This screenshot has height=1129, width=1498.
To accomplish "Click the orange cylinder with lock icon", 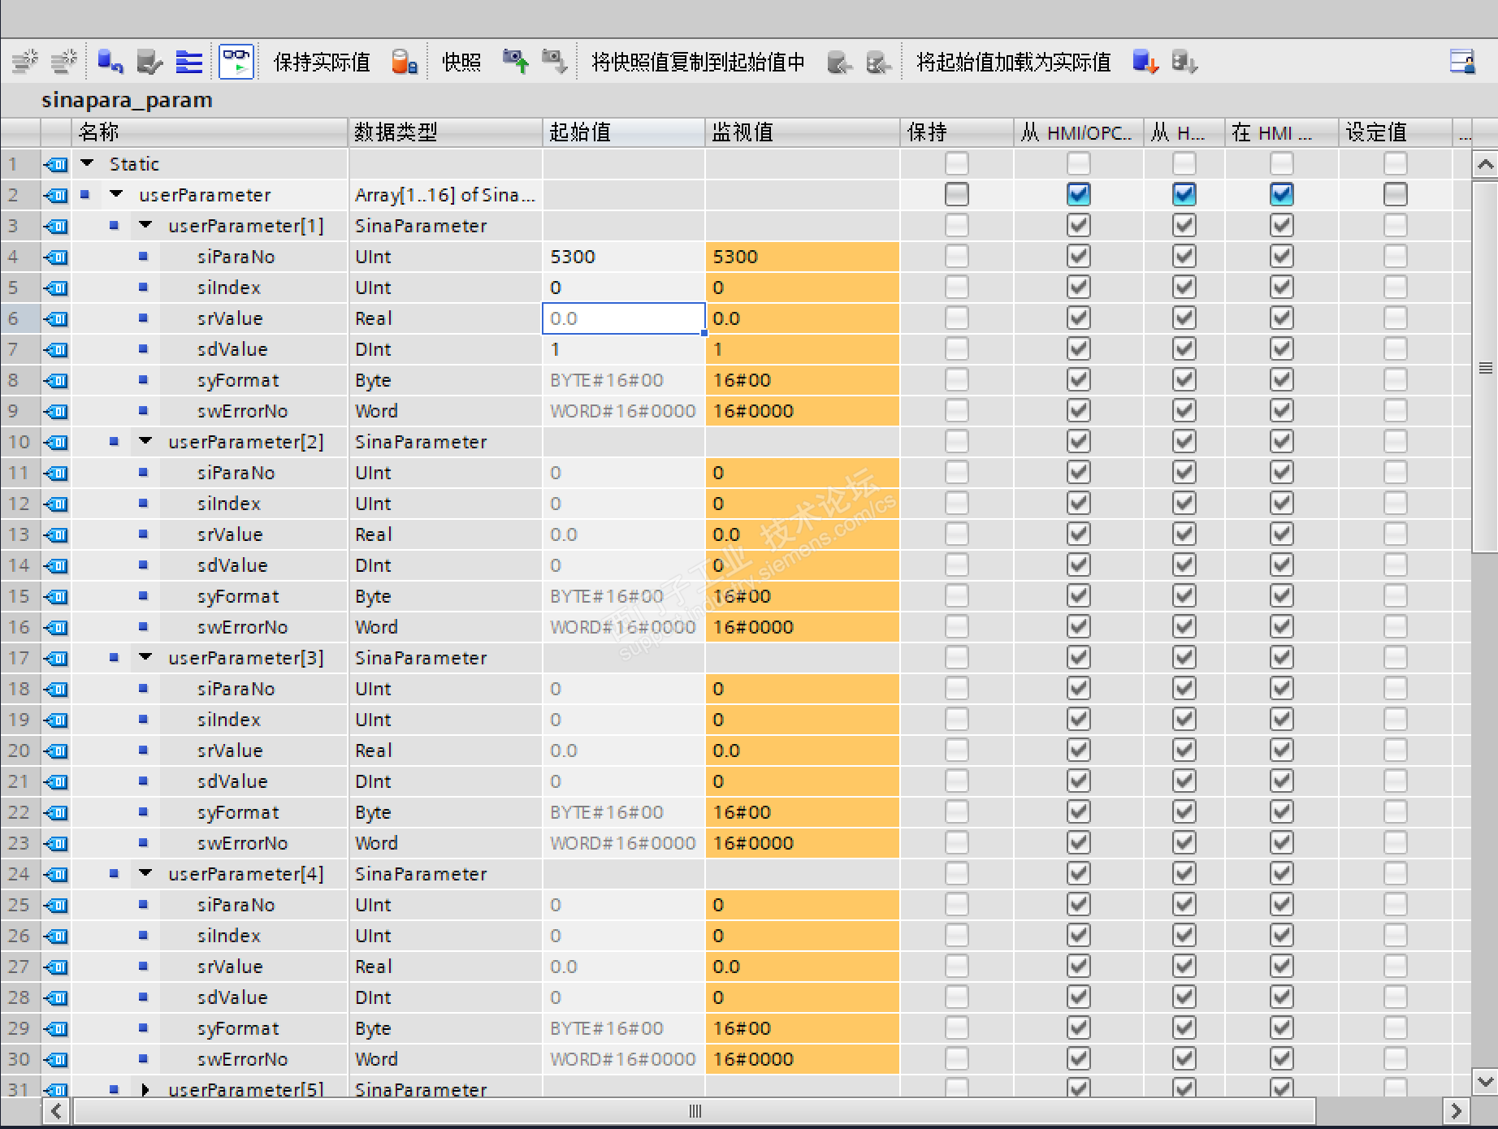I will click(x=405, y=62).
